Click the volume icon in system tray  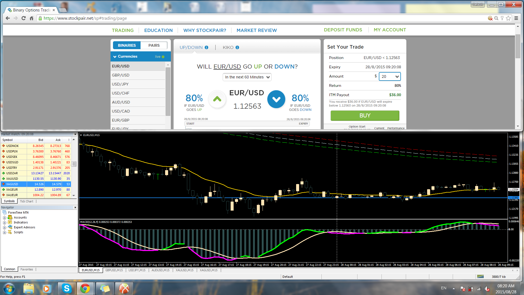click(x=487, y=288)
